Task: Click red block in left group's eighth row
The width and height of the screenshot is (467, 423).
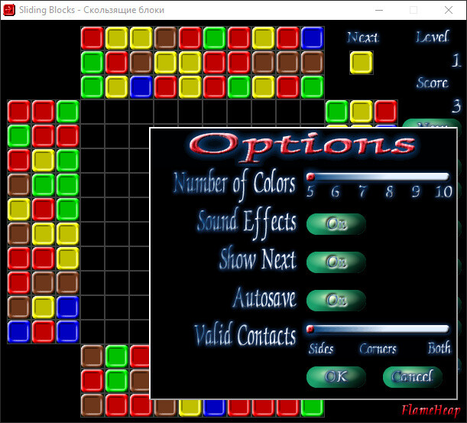Action: [x=19, y=283]
